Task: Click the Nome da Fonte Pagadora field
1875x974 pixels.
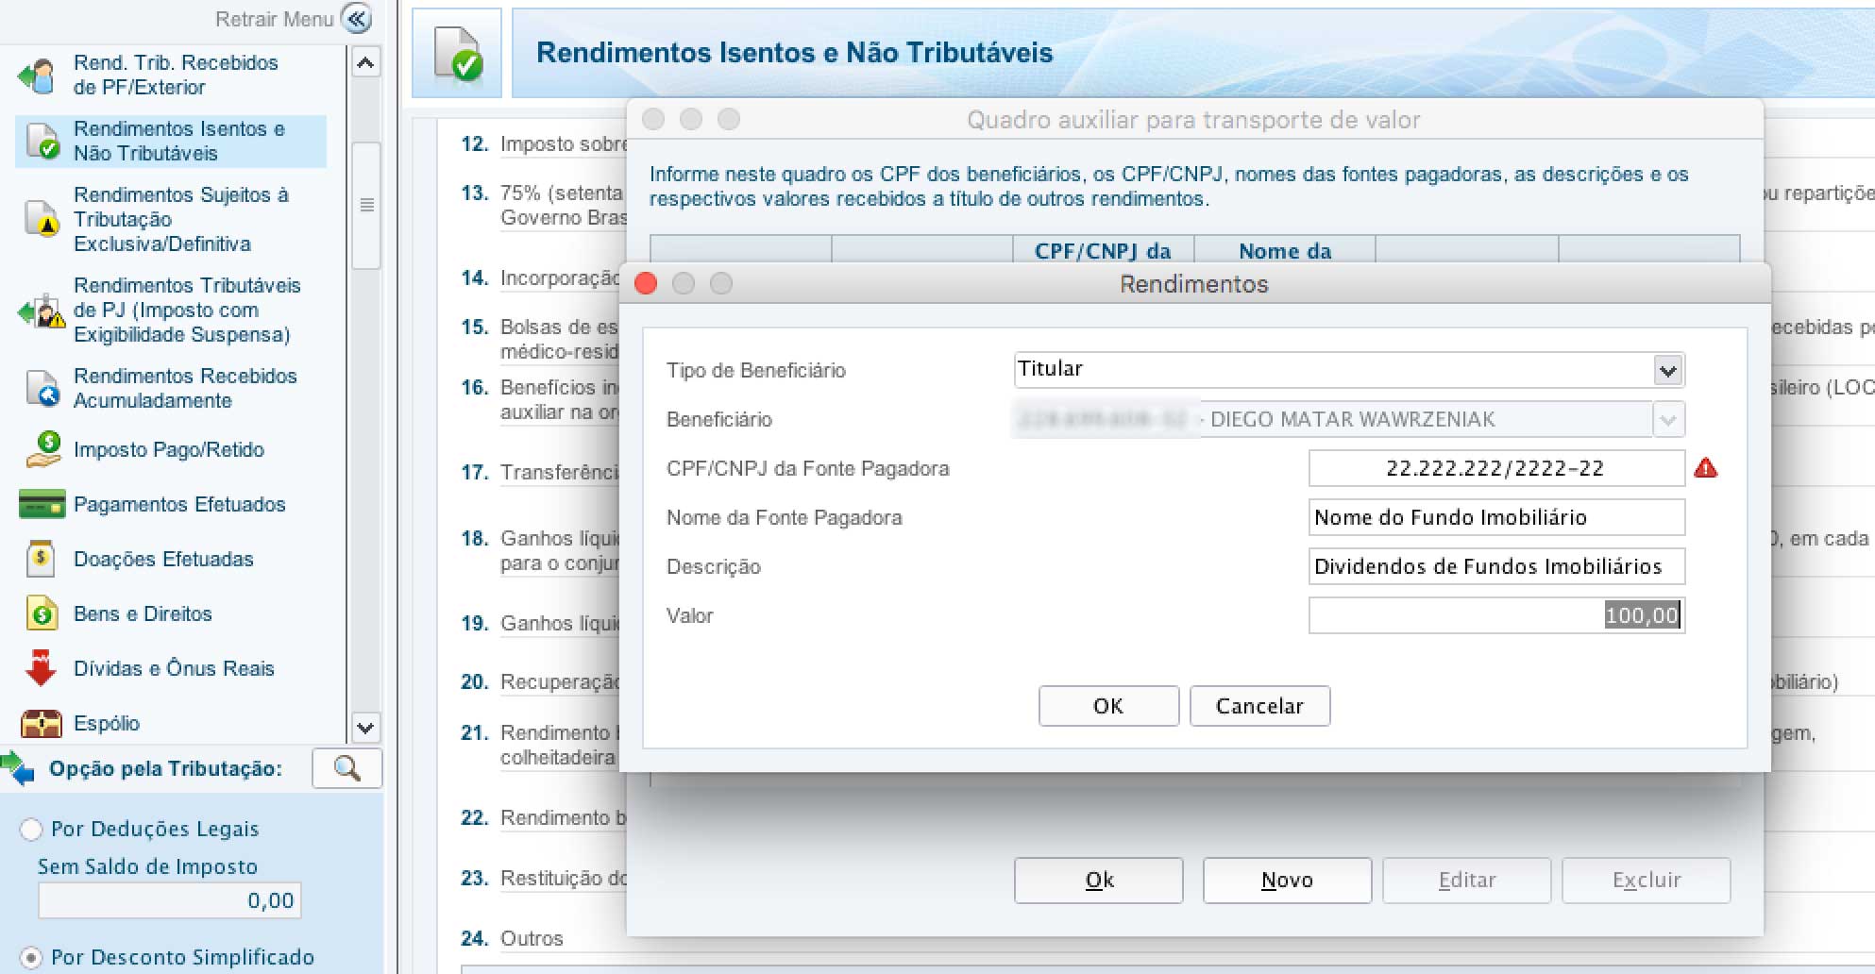Action: coord(1495,517)
